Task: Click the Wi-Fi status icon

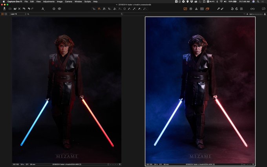Action: pos(221,2)
